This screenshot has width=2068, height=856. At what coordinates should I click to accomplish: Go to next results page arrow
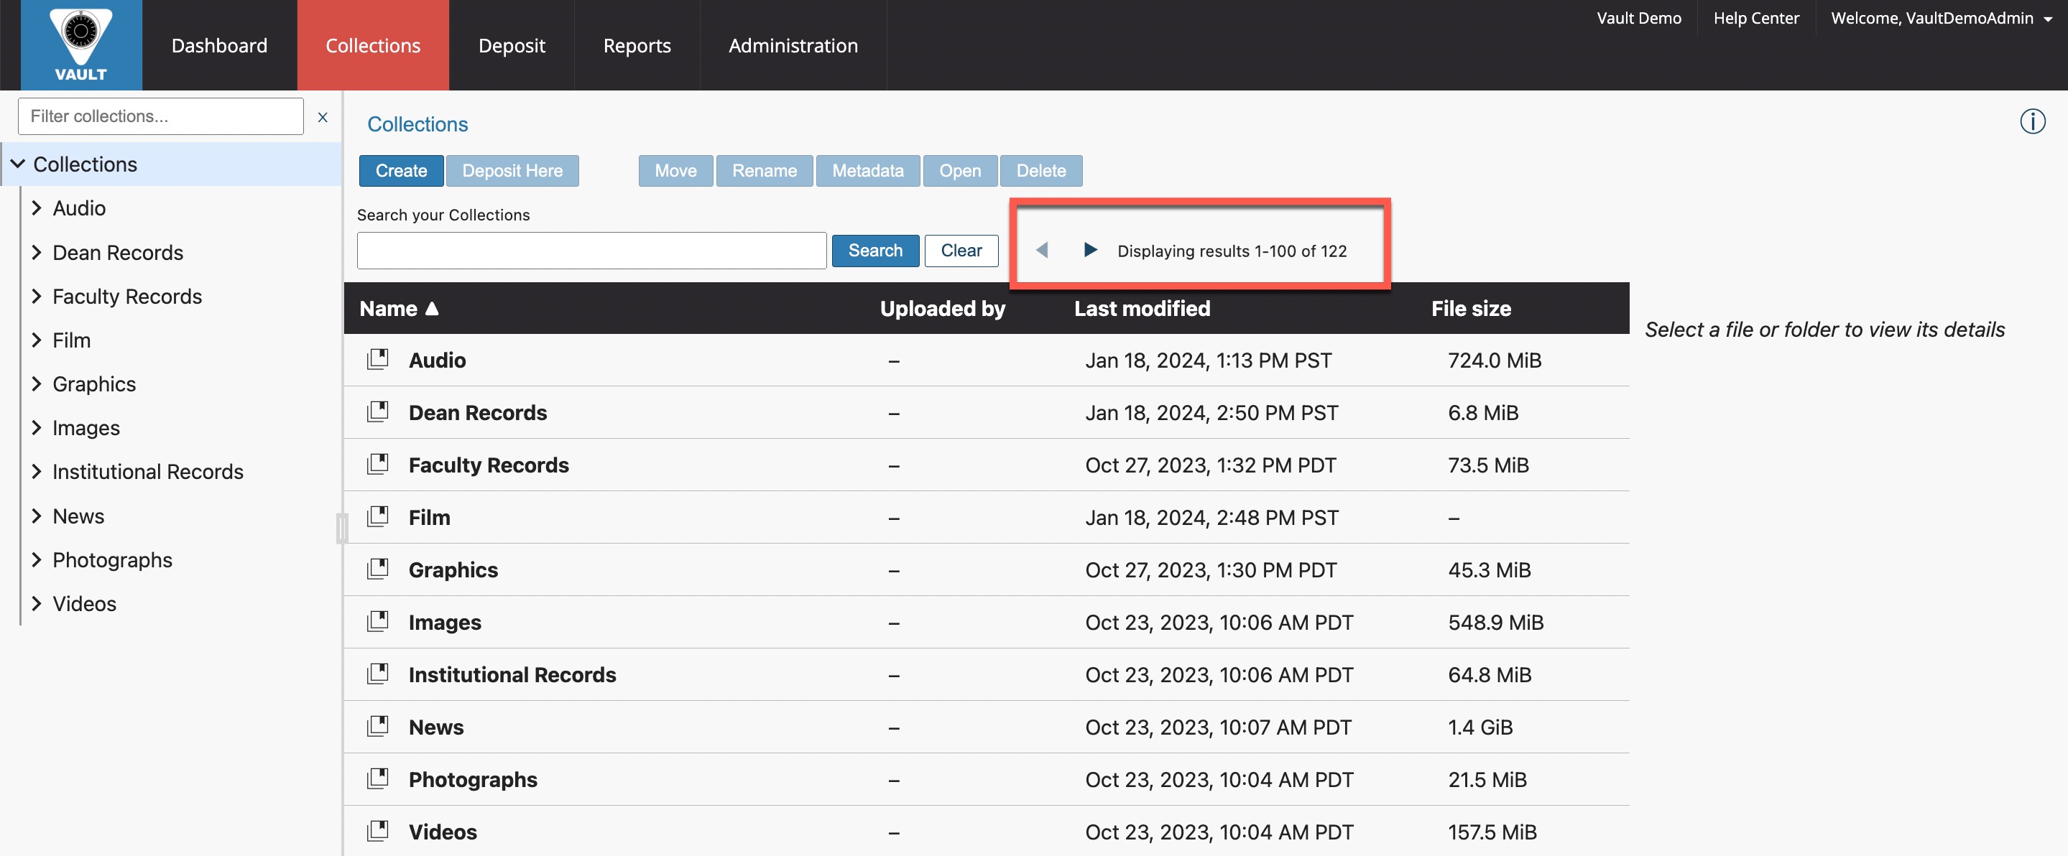pos(1089,251)
